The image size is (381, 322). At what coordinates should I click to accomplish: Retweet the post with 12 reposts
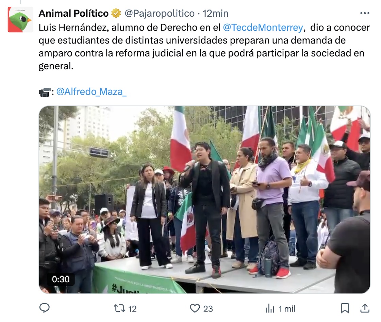pyautogui.click(x=119, y=308)
